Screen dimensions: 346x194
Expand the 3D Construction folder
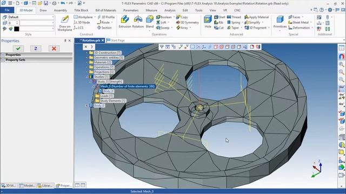pyautogui.click(x=87, y=53)
